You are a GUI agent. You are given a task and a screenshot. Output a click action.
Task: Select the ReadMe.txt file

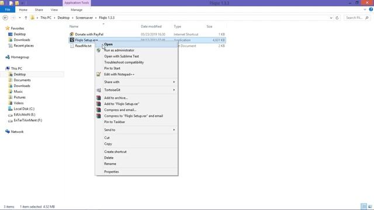(x=83, y=45)
